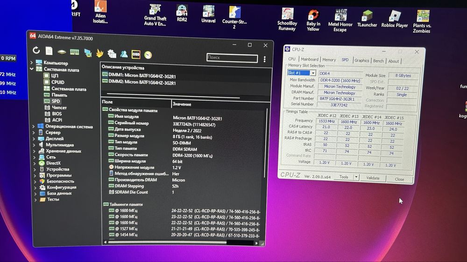Viewport: 467px width, 262px height.
Task: Click the round gauge icon in AIDA64 toolbar
Action: (x=148, y=55)
